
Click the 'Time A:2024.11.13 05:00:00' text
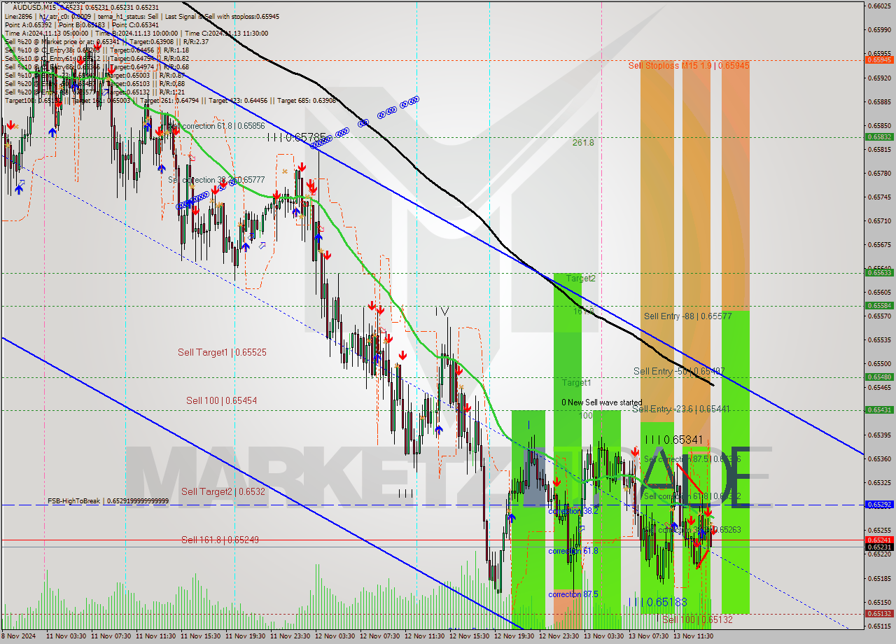pos(46,32)
